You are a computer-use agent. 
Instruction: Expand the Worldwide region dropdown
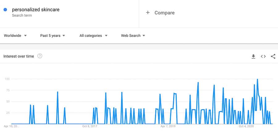[15, 36]
